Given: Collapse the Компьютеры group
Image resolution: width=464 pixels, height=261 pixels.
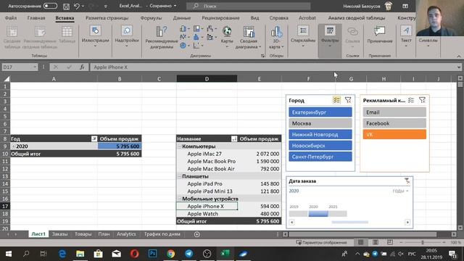Looking at the screenshot, I should pyautogui.click(x=179, y=146).
